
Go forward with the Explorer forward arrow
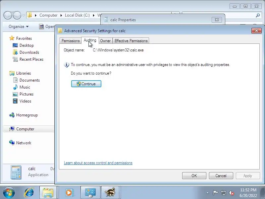point(17,15)
